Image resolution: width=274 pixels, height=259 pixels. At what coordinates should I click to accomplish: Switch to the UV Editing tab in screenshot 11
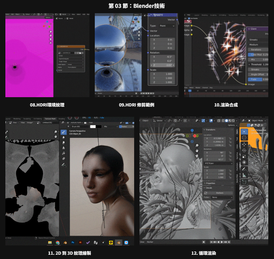click(38, 119)
